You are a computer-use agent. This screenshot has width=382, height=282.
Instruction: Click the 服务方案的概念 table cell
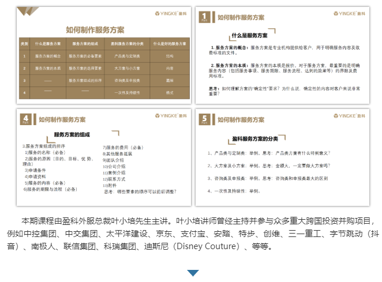click(48, 56)
